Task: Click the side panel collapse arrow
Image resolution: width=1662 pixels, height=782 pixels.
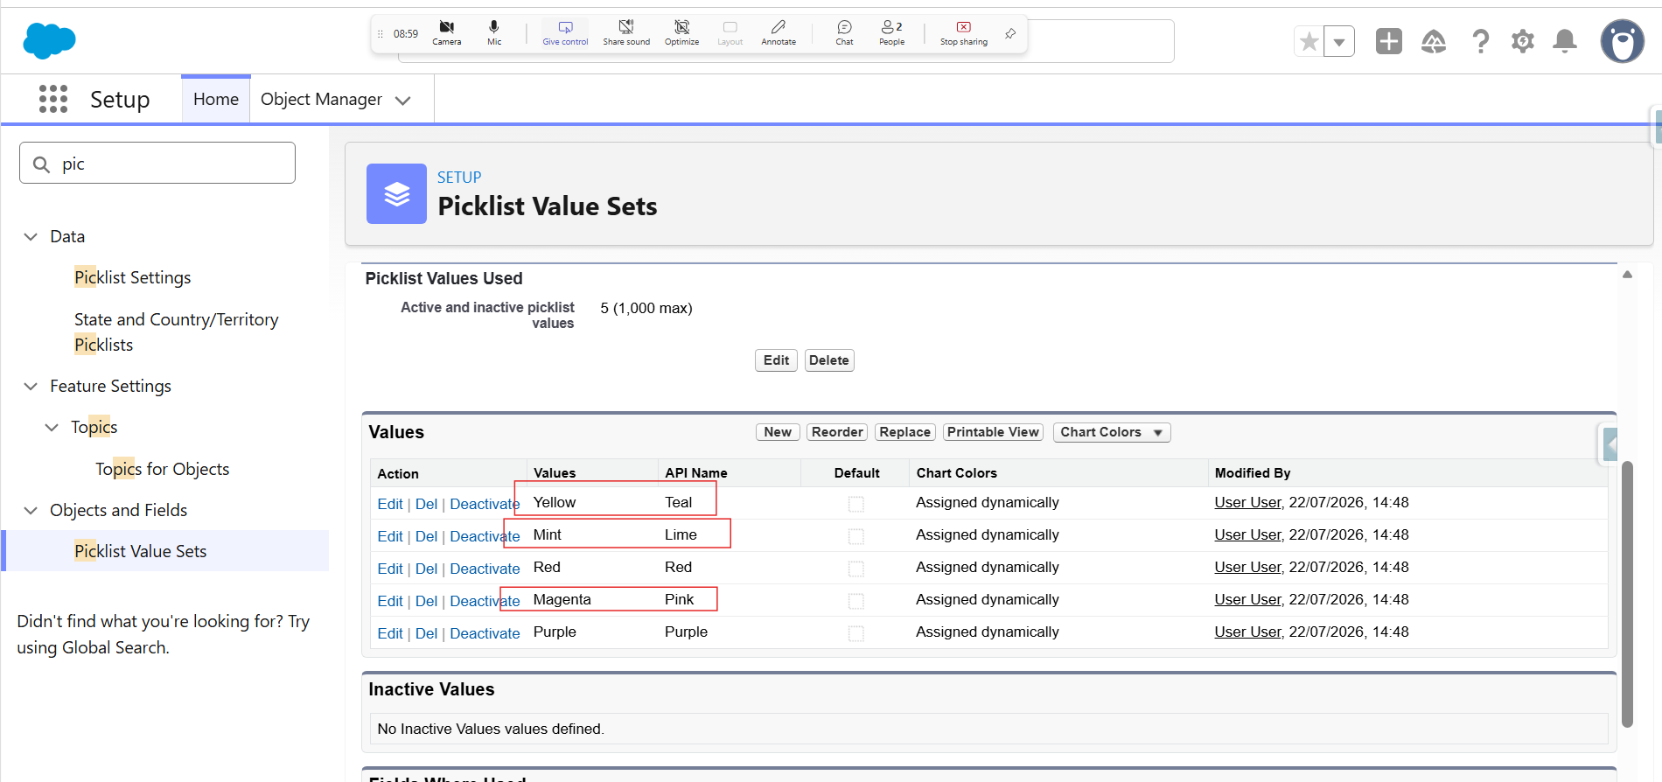Action: click(1610, 444)
